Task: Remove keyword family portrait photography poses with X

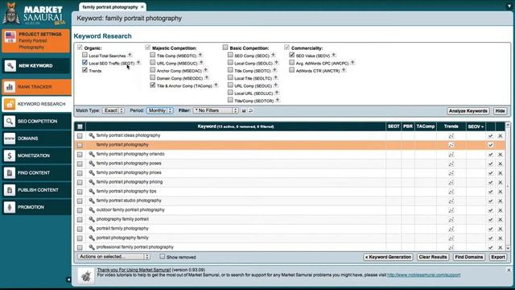Action: (501, 164)
